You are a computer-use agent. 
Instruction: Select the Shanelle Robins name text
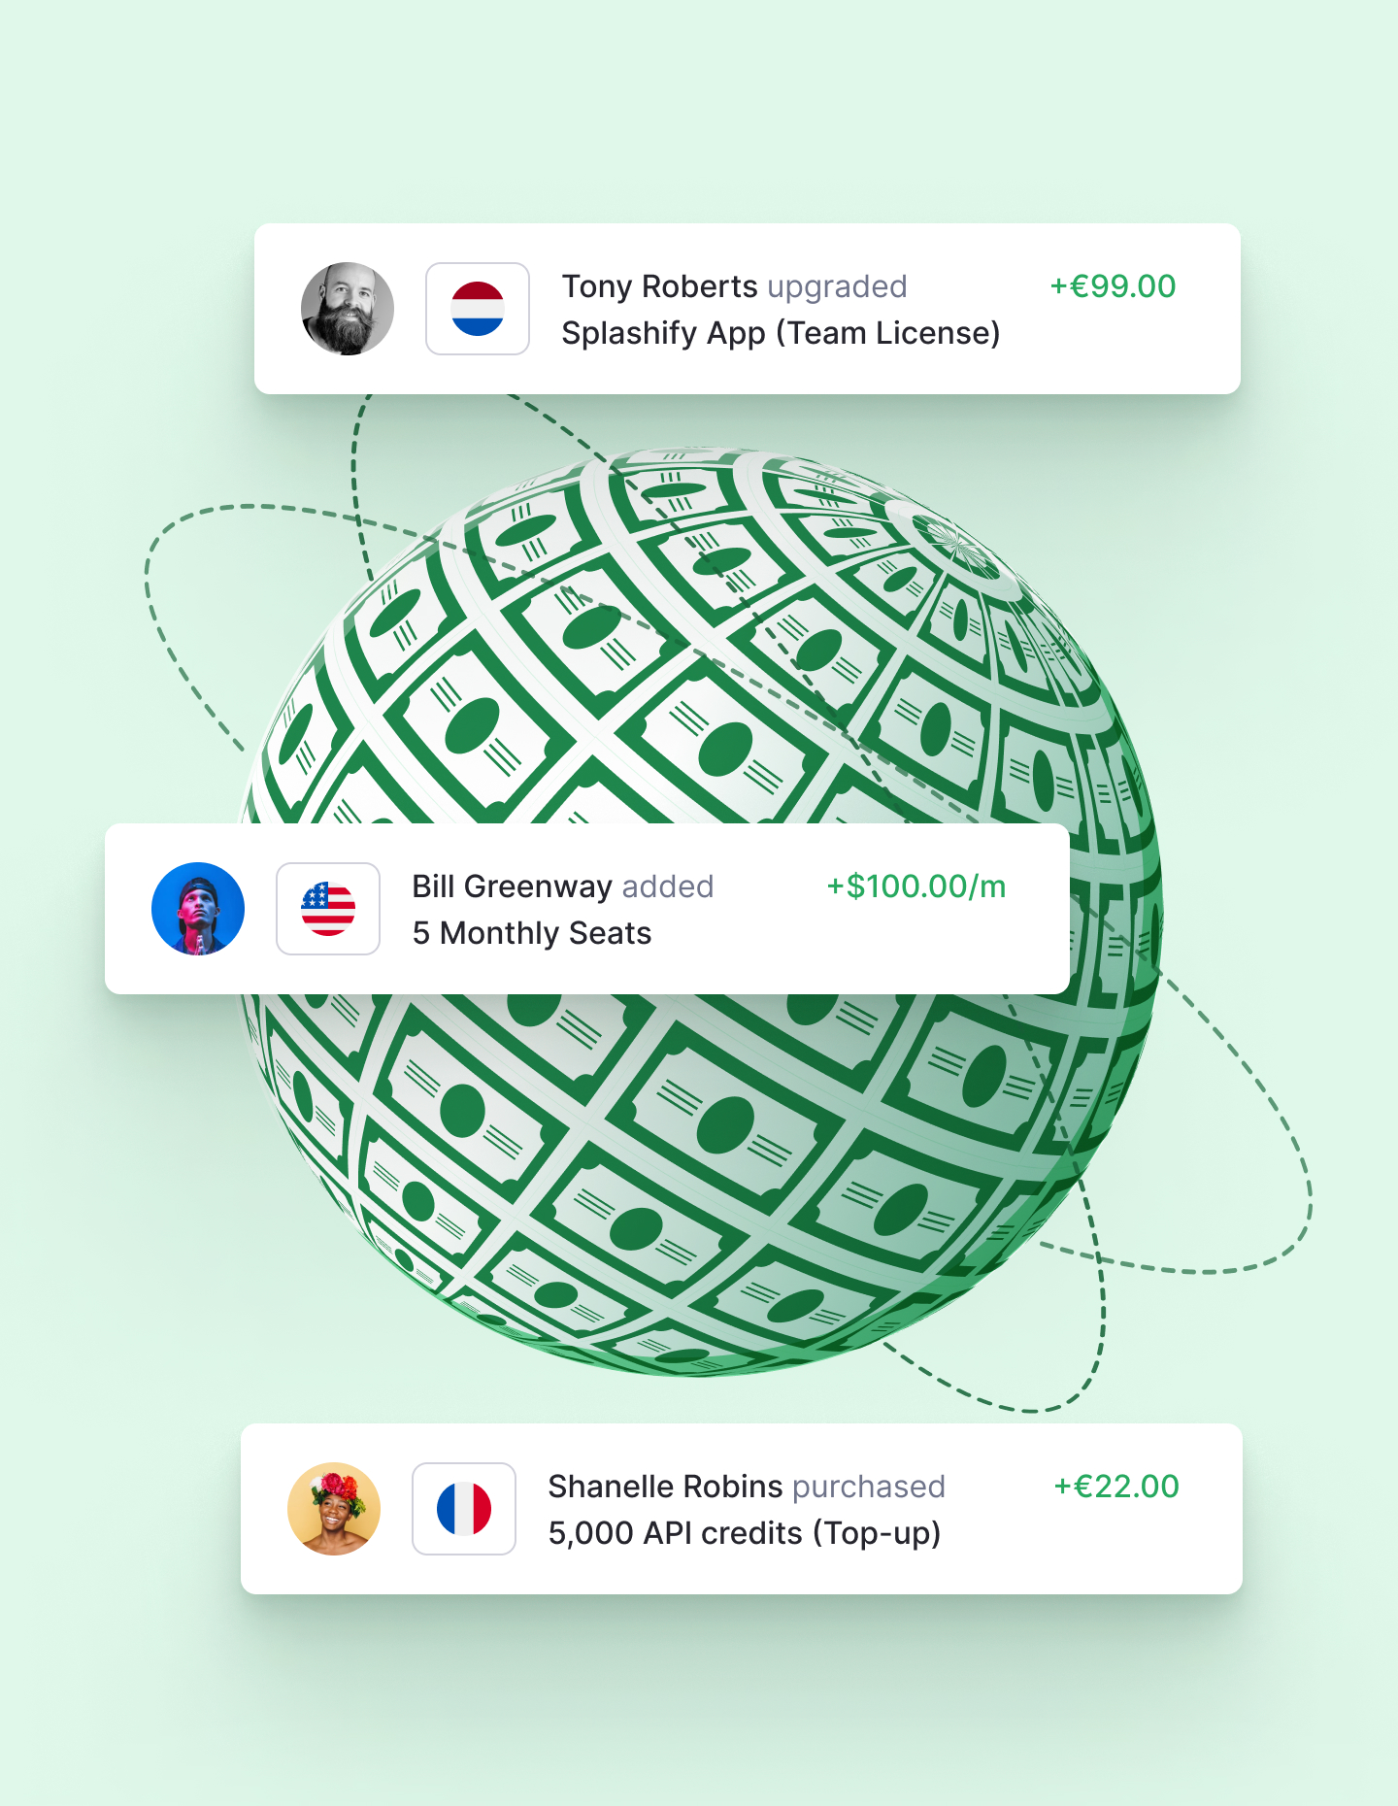pos(665,1487)
